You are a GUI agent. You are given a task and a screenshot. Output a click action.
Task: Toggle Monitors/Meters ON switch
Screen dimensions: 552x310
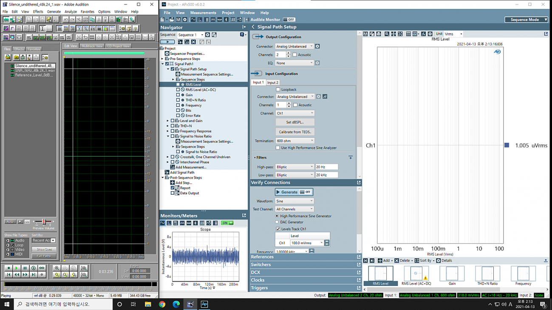click(227, 223)
